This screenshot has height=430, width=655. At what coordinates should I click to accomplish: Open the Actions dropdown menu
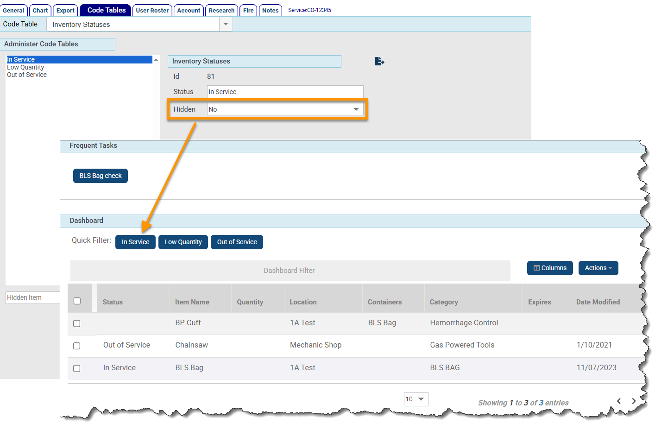[598, 268]
